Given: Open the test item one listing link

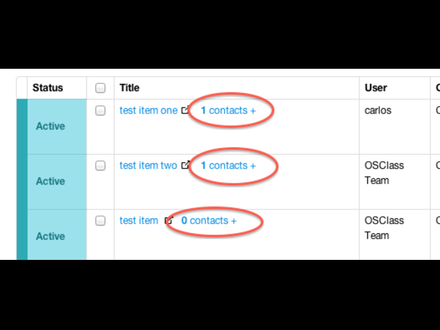Looking at the screenshot, I should [148, 110].
